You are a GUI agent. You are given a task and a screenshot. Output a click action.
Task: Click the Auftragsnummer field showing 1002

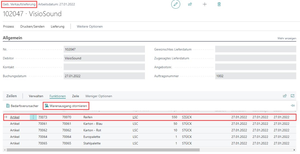click(255, 76)
